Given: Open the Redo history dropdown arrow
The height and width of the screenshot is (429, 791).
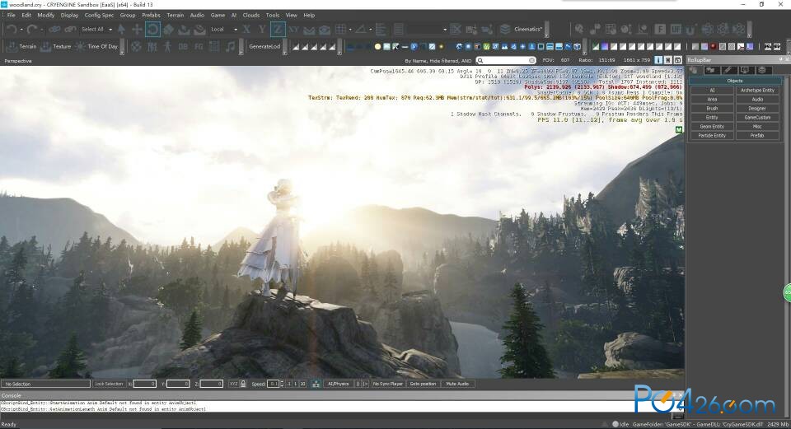Looking at the screenshot, I should point(42,30).
